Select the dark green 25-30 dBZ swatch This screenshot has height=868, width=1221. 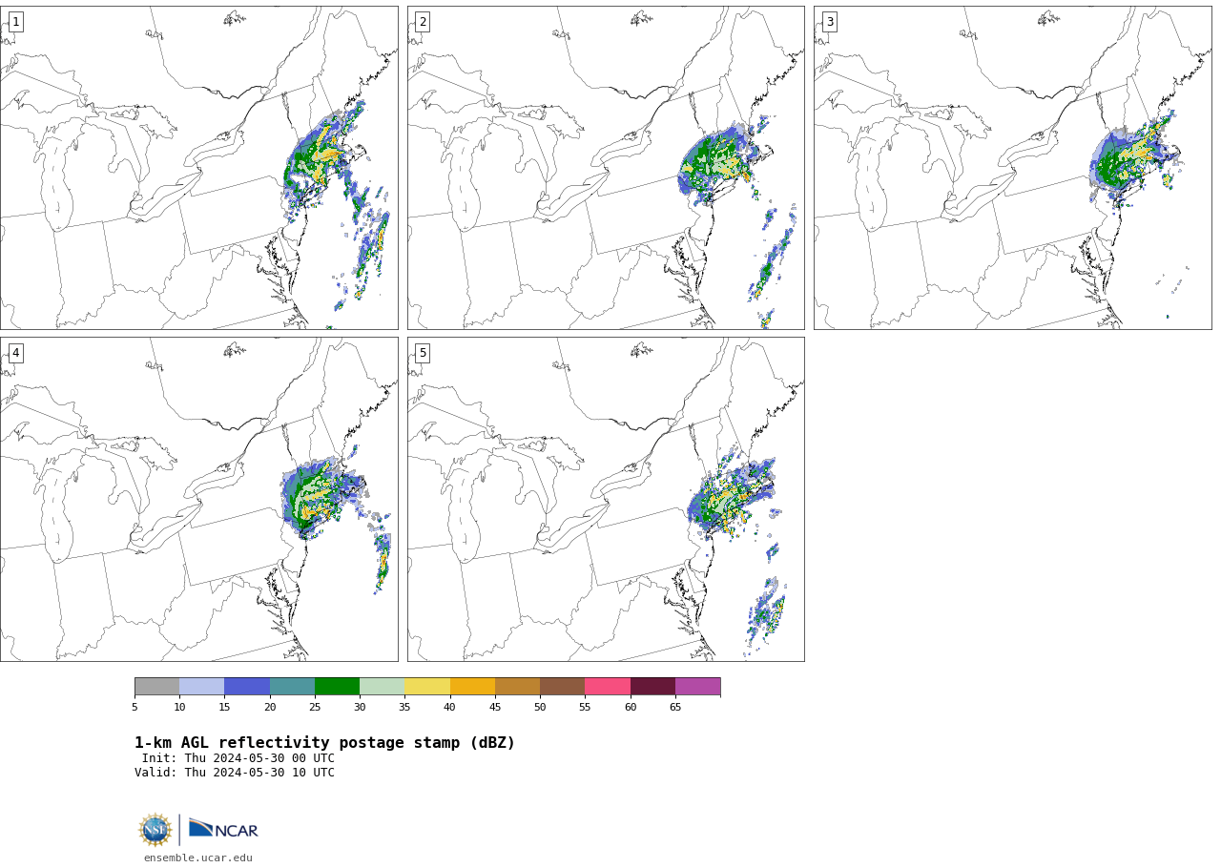pyautogui.click(x=337, y=687)
